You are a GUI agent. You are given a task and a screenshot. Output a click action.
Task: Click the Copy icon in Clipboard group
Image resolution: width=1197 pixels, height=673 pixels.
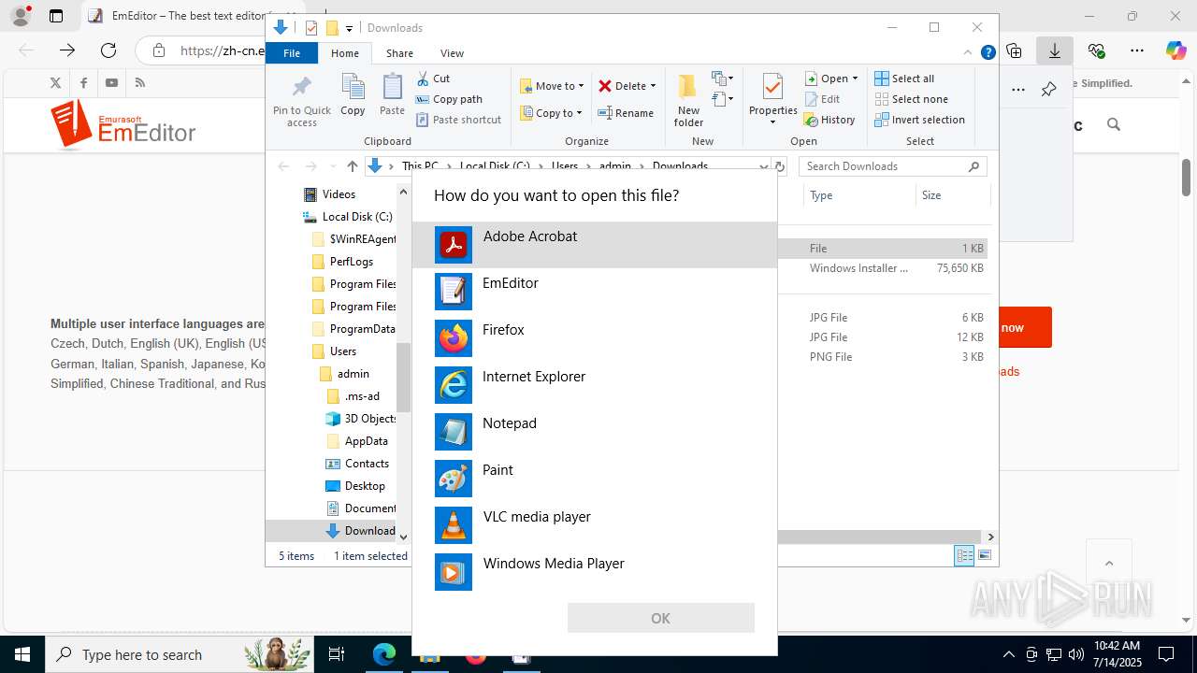(x=353, y=95)
